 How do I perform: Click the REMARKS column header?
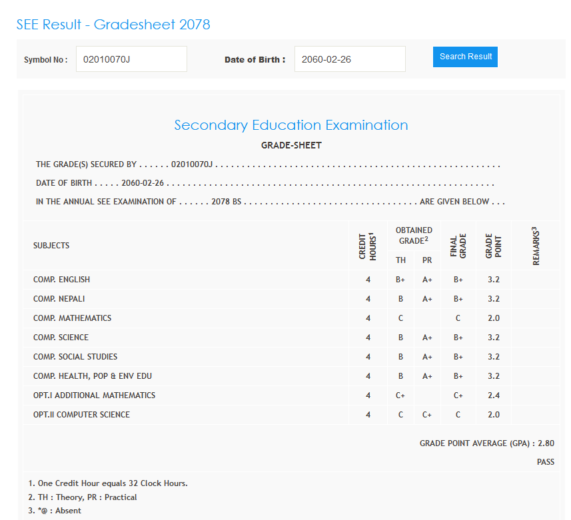[536, 246]
